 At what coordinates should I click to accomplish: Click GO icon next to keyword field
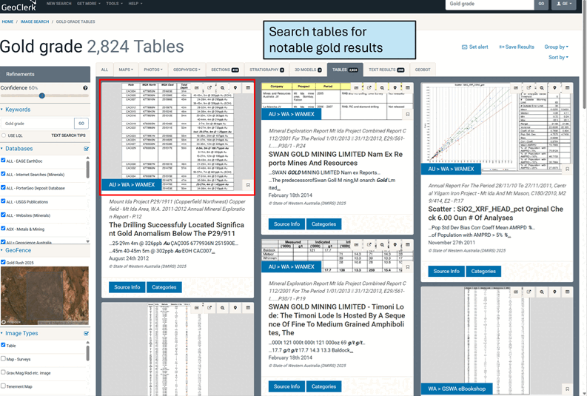click(x=81, y=124)
